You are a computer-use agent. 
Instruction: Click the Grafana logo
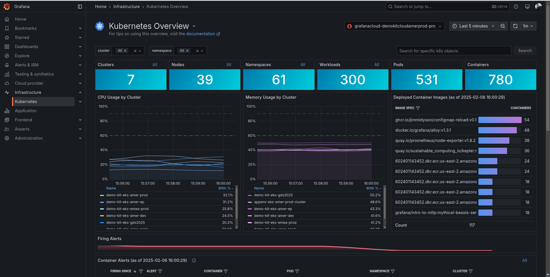click(x=7, y=6)
